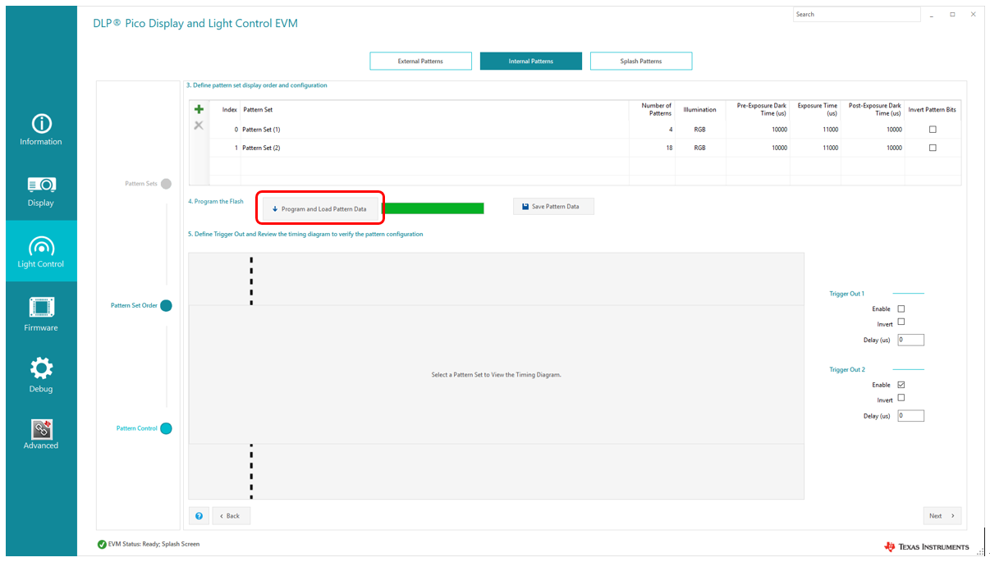Image resolution: width=990 pixels, height=562 pixels.
Task: Open the Information page in sidebar
Action: pos(41,130)
